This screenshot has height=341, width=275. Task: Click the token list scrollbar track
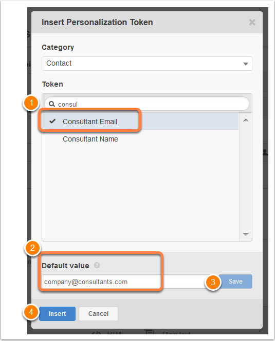(246, 177)
